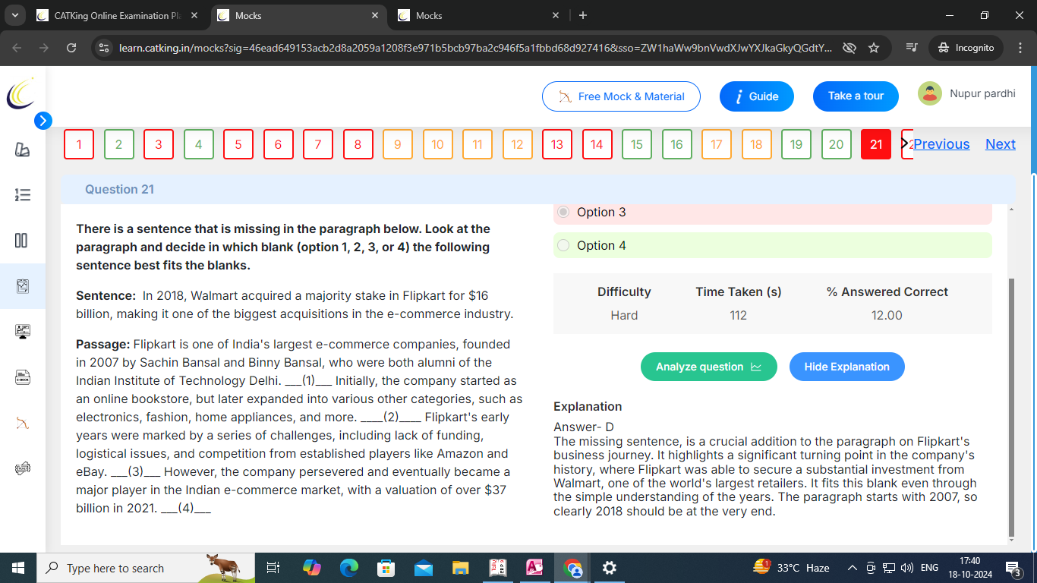Click the Time Taken value 112
Image resolution: width=1037 pixels, height=583 pixels.
pos(739,315)
